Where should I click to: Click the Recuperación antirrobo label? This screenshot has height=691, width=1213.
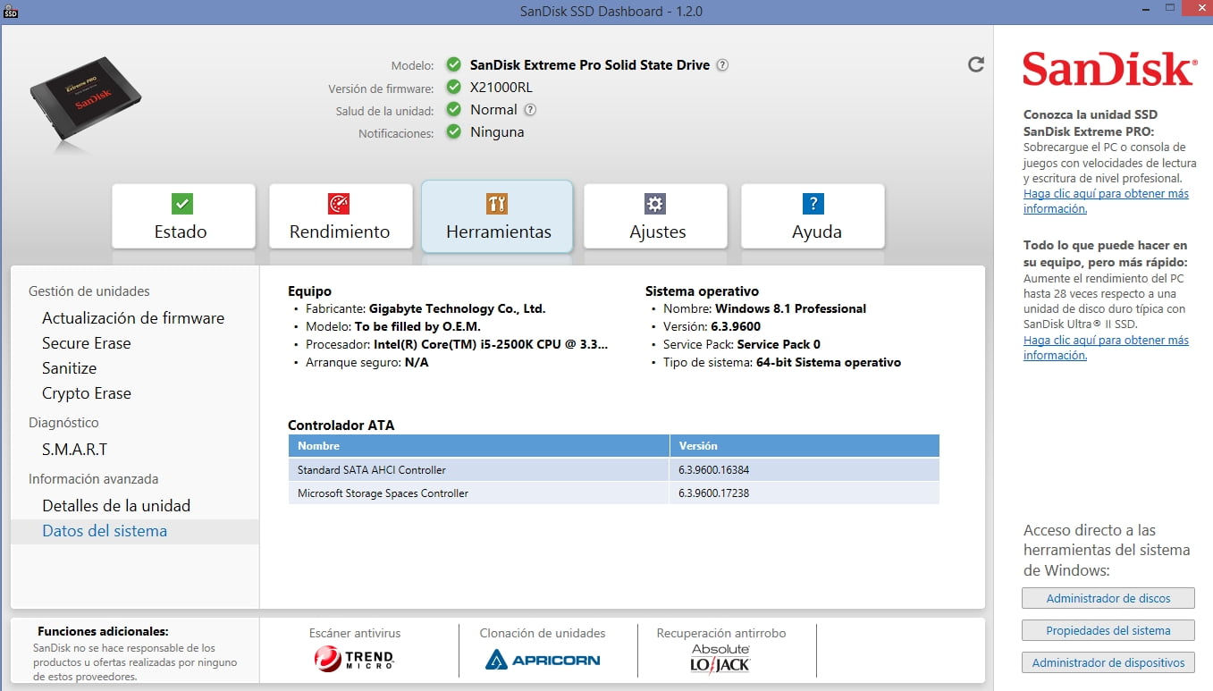pyautogui.click(x=721, y=633)
